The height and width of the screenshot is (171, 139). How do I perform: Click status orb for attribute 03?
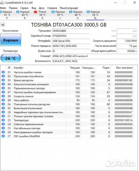tap(3, 80)
